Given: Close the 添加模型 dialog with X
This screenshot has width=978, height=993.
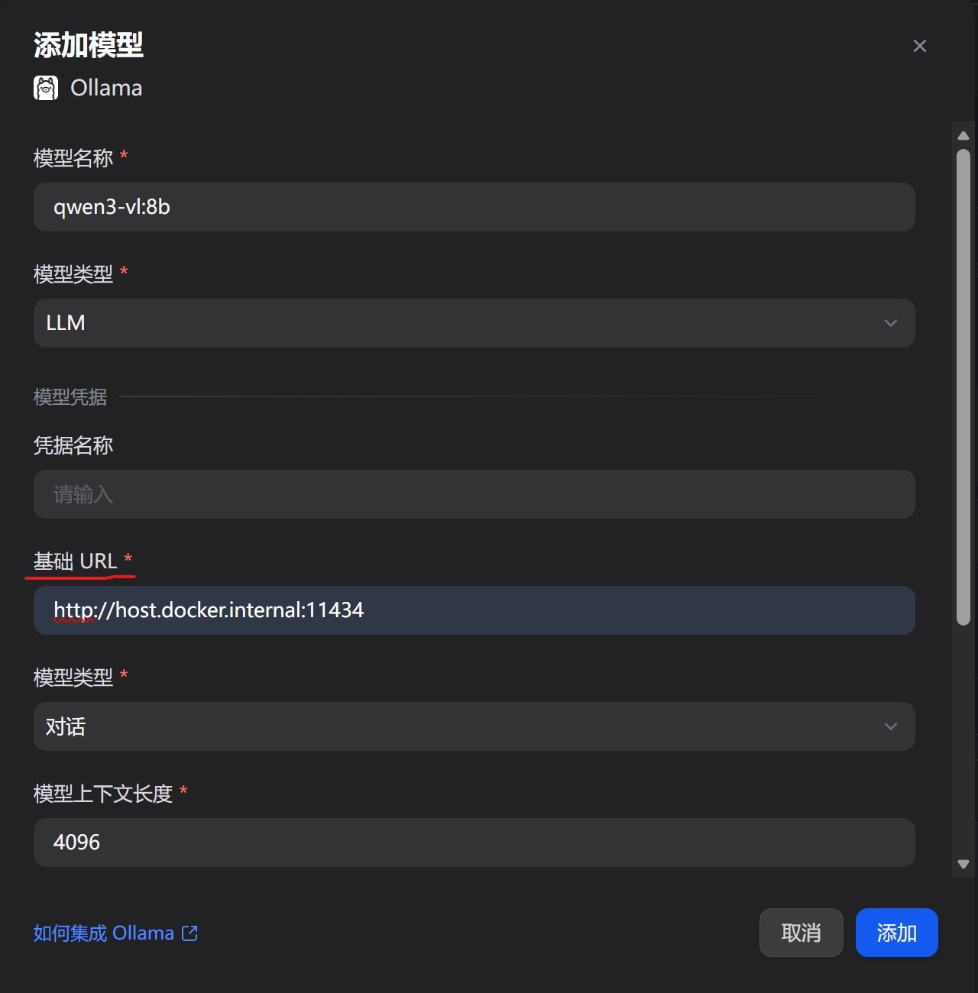Looking at the screenshot, I should point(920,46).
